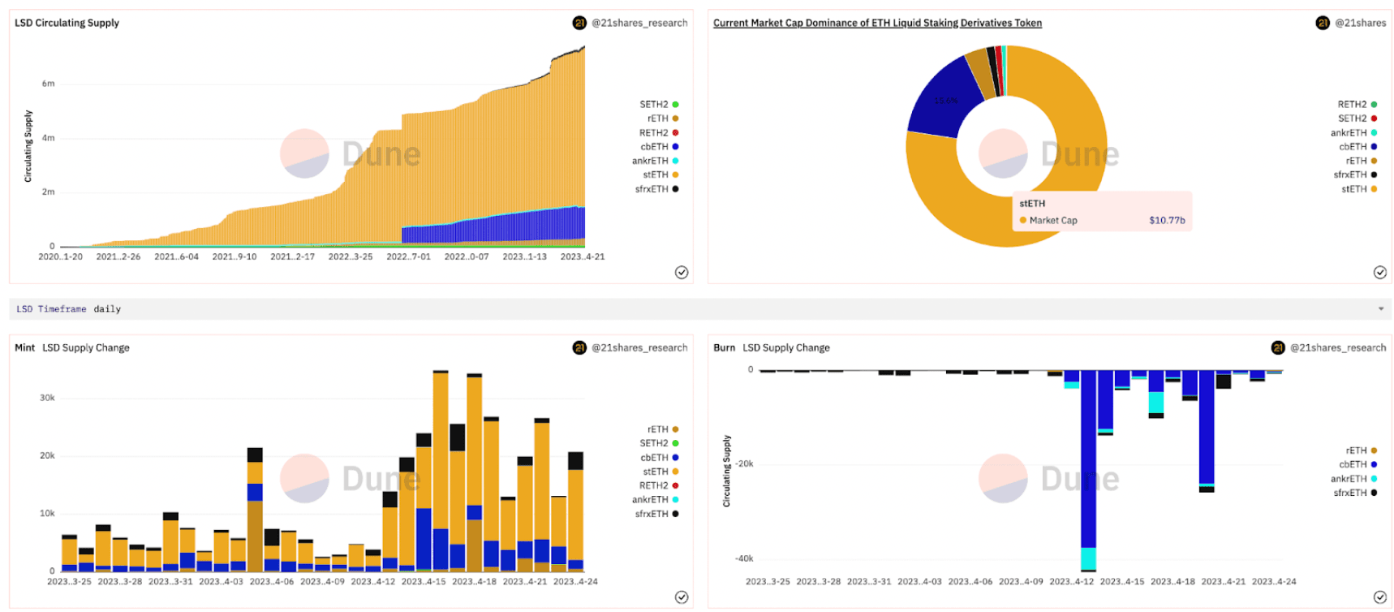This screenshot has width=1394, height=612.
Task: Expand the LSD Timeframe dropdown arrow
Action: (1380, 309)
